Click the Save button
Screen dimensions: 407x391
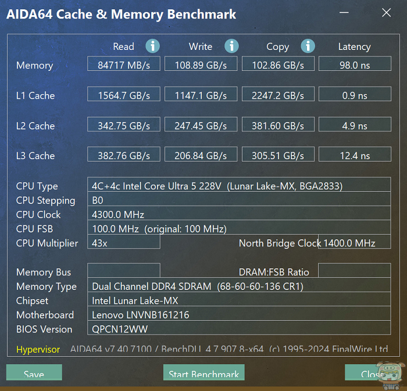[34, 372]
